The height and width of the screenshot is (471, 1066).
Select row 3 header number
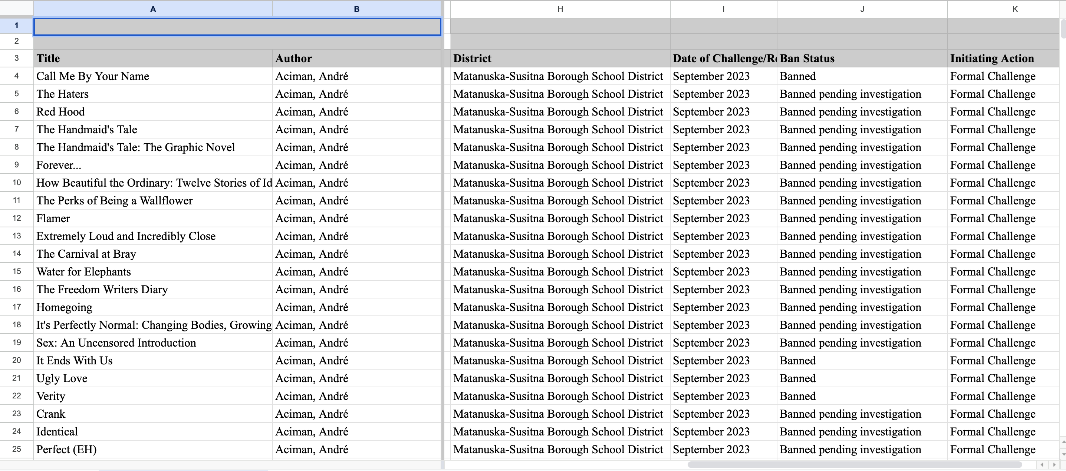[x=17, y=58]
